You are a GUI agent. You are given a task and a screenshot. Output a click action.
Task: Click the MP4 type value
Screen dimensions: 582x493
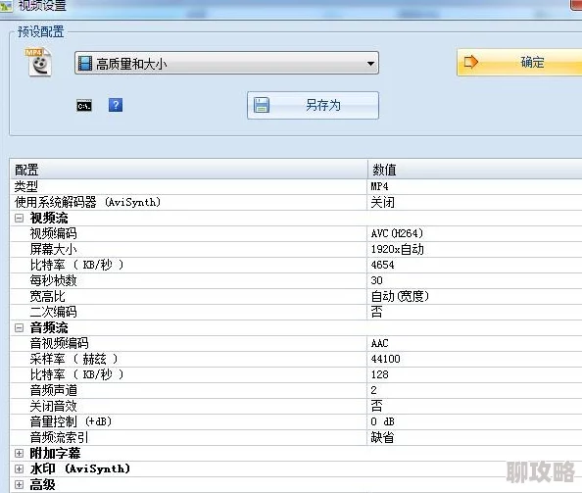379,186
